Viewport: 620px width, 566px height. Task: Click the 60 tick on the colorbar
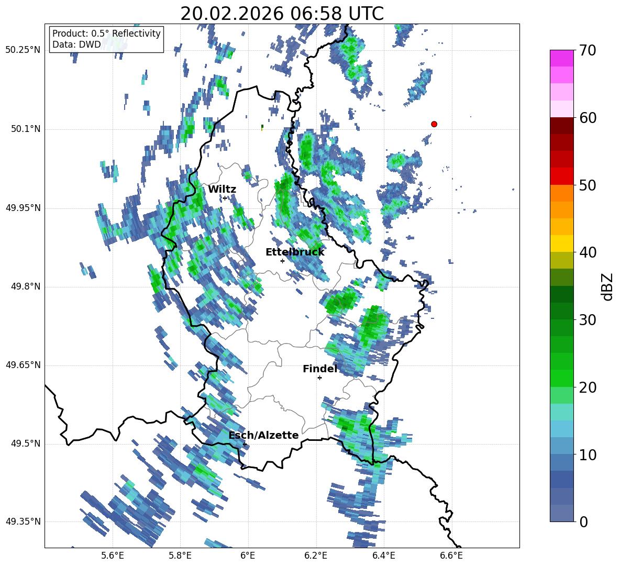(588, 118)
